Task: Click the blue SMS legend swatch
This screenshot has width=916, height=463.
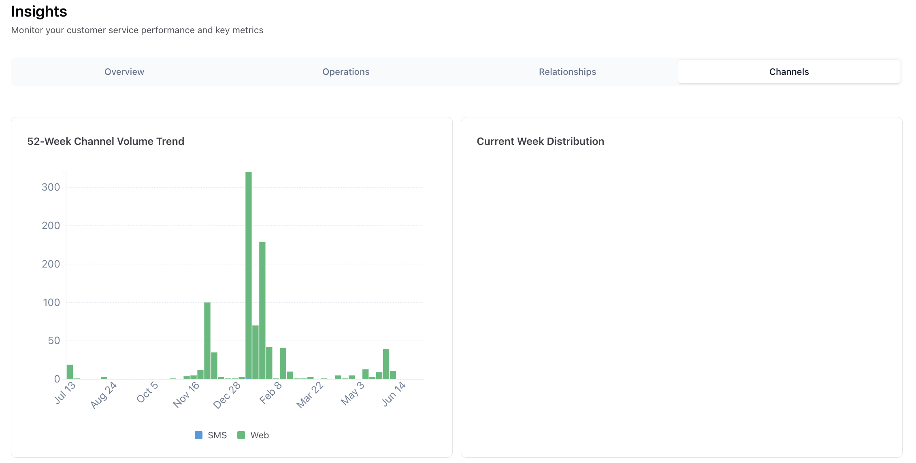Action: click(x=198, y=435)
